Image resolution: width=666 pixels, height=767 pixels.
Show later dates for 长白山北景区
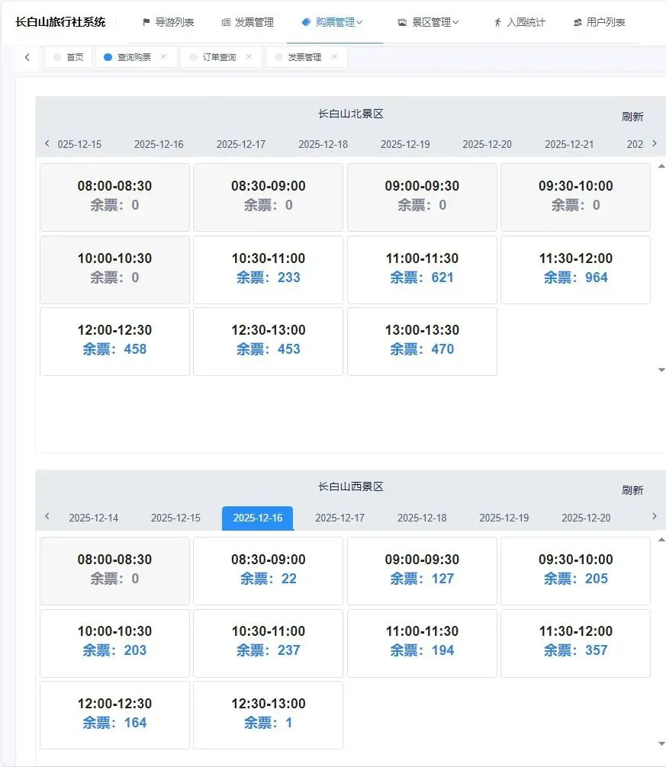tap(654, 143)
